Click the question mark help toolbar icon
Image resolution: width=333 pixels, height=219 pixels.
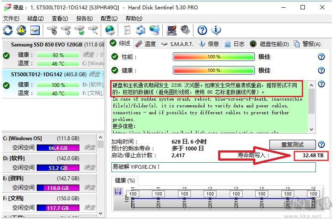point(202,30)
